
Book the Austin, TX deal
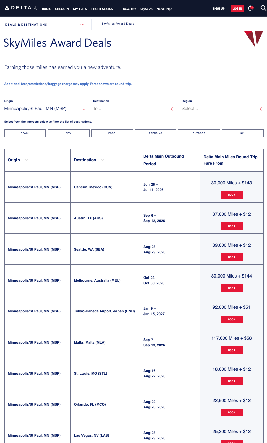point(232,226)
